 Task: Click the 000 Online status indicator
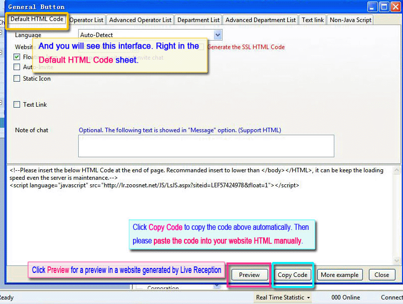(345, 297)
